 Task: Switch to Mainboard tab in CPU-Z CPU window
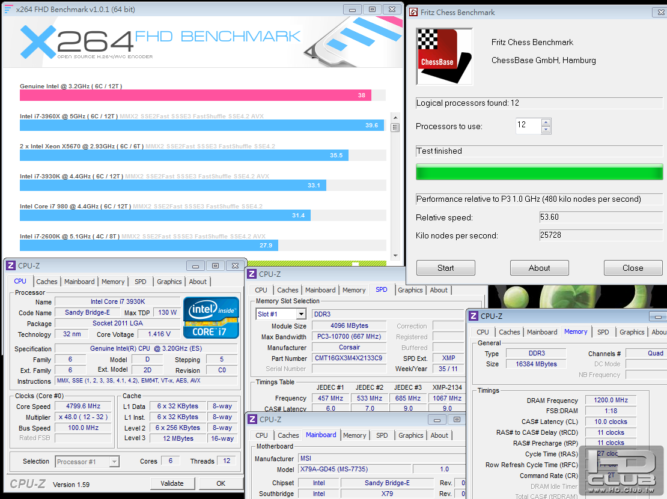point(79,282)
